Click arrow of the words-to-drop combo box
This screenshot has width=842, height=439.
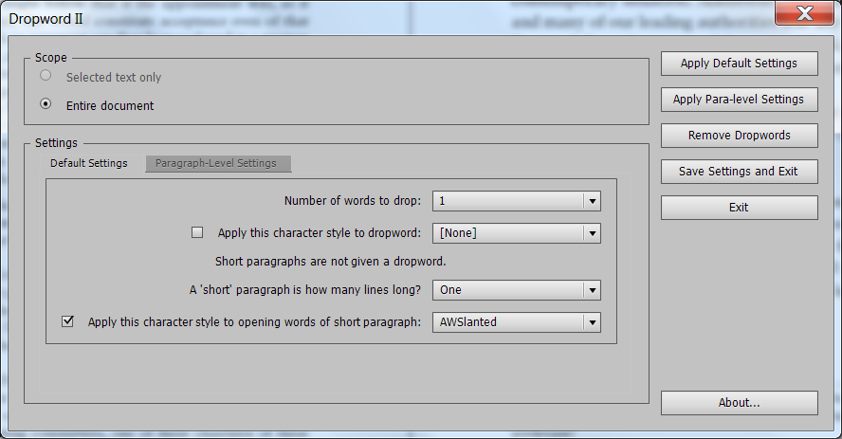pos(592,200)
